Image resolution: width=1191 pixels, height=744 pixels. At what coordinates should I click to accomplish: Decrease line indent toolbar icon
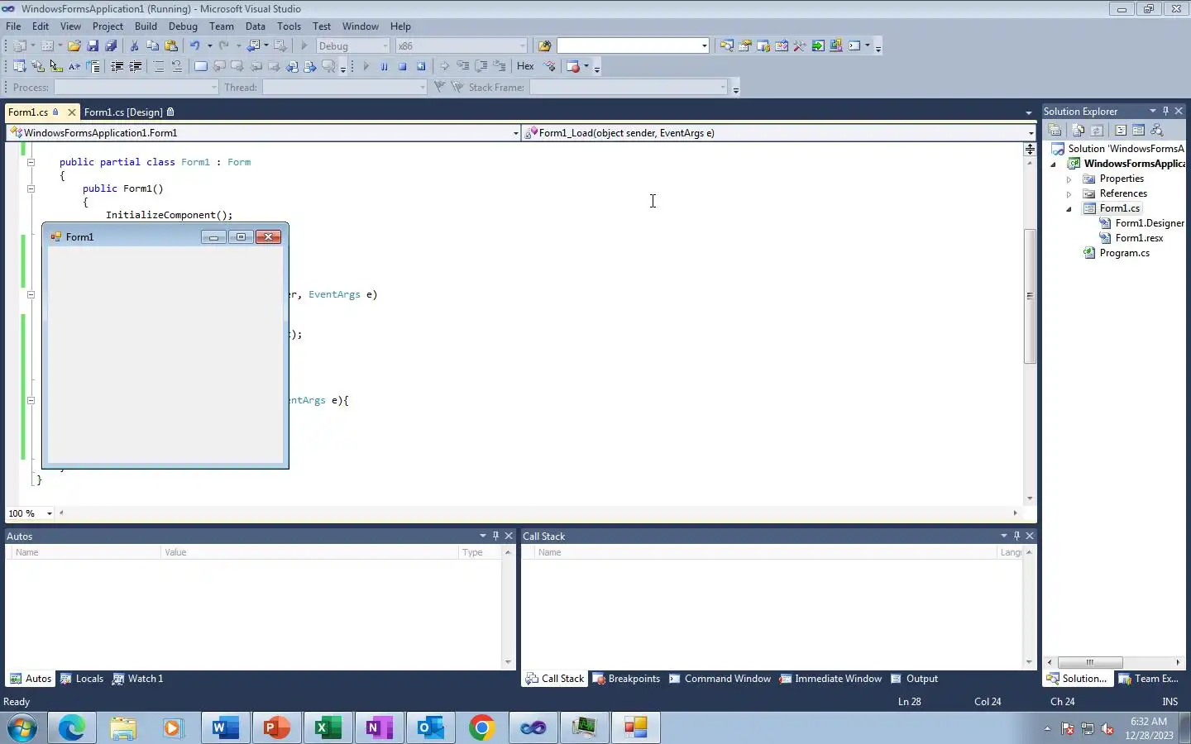coord(117,66)
